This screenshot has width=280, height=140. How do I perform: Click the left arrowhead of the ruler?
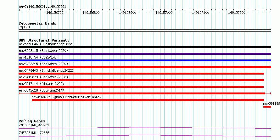[x=20, y=10]
